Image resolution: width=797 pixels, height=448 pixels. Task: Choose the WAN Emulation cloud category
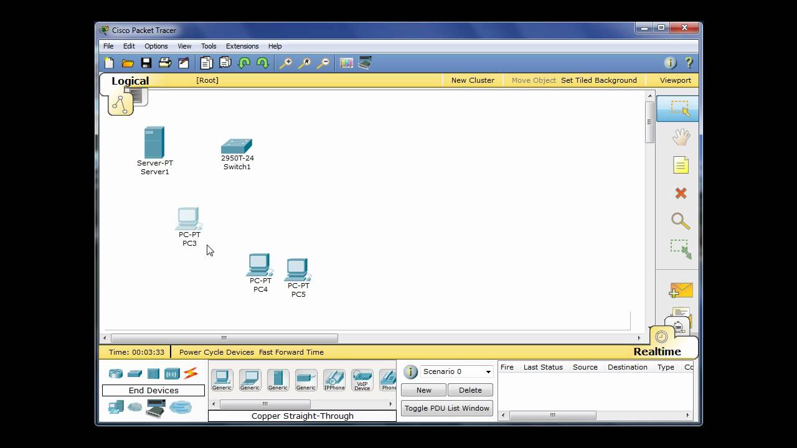tap(135, 407)
